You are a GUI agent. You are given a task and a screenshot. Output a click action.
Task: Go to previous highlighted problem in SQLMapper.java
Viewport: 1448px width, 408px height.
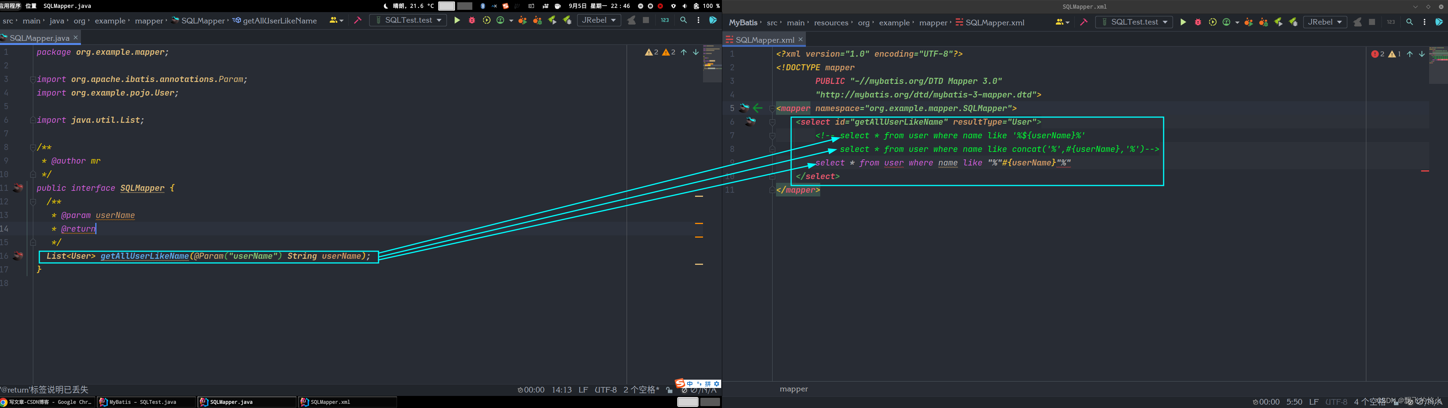pos(683,52)
